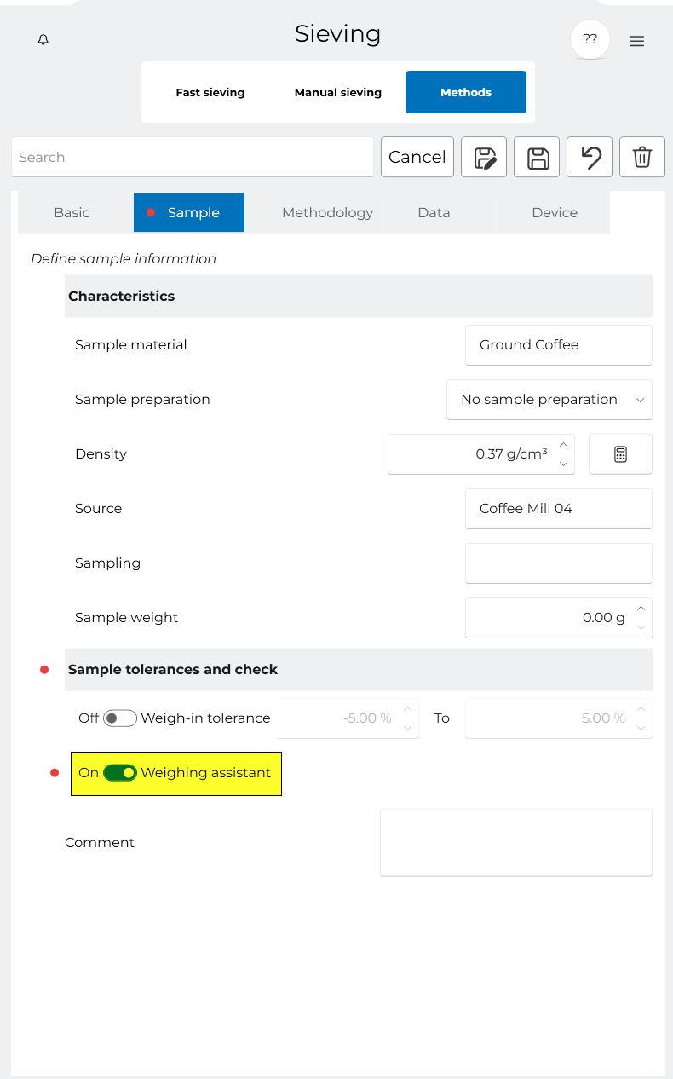Click the save-as with pencil icon
The width and height of the screenshot is (673, 1079).
pyautogui.click(x=484, y=157)
